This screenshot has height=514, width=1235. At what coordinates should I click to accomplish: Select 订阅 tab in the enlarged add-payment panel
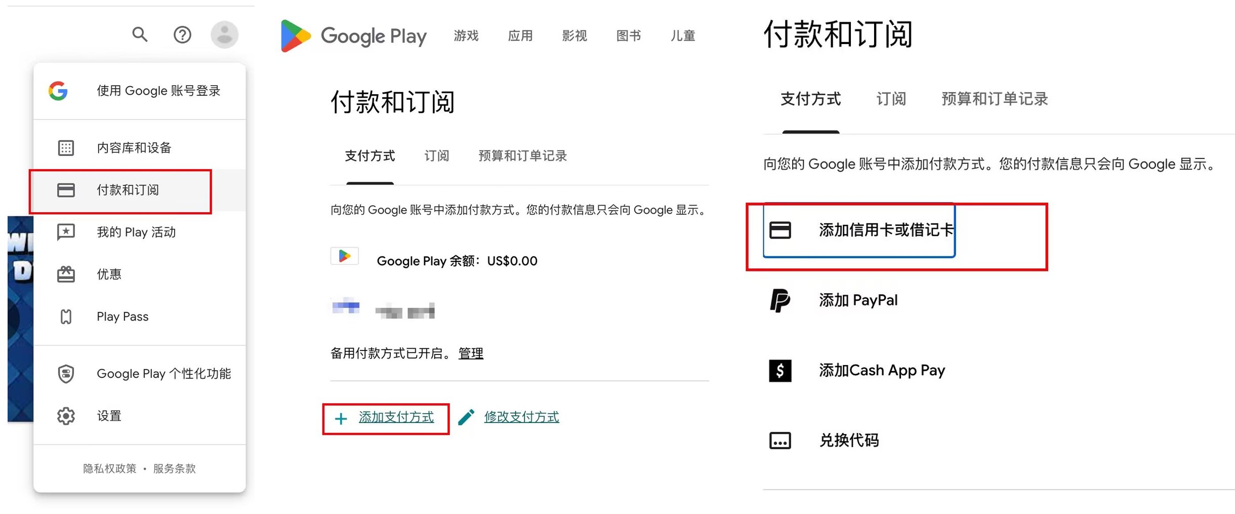(x=891, y=99)
